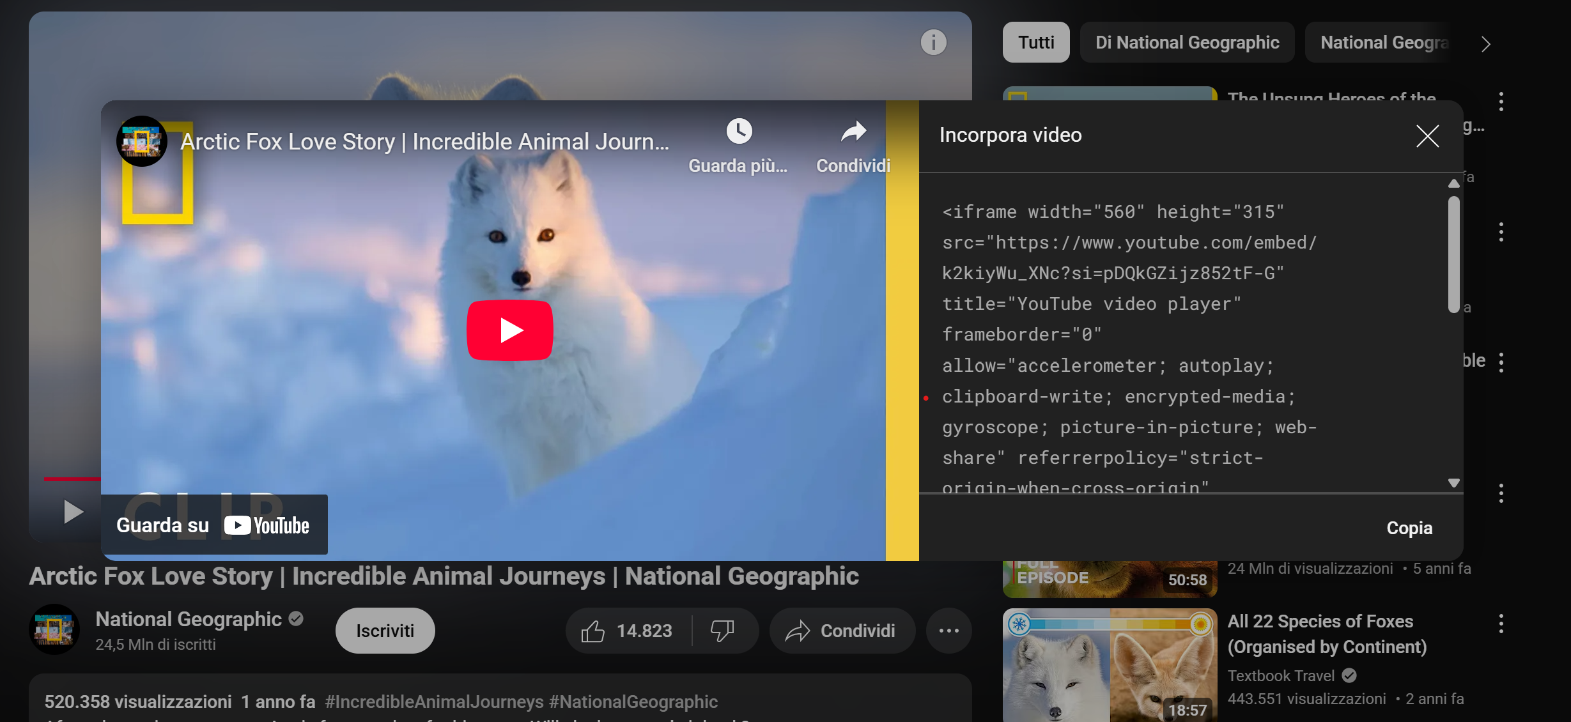Open All 22 Species of Foxes thumbnail
This screenshot has width=1571, height=722.
click(1110, 665)
